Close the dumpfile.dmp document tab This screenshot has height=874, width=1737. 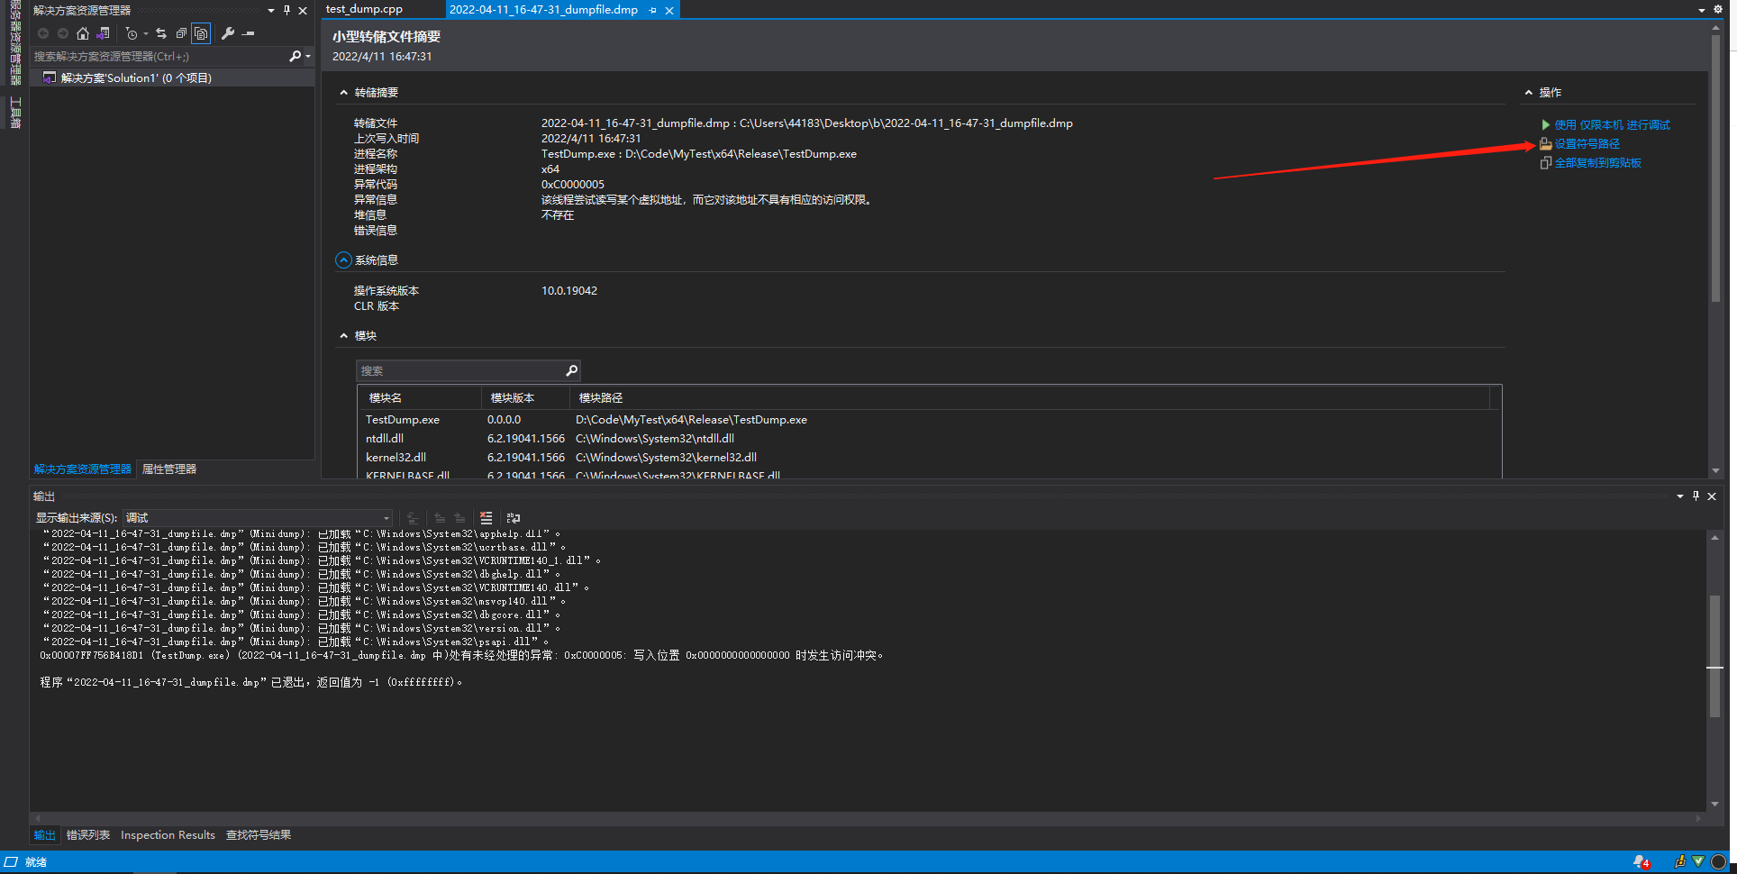tap(668, 10)
